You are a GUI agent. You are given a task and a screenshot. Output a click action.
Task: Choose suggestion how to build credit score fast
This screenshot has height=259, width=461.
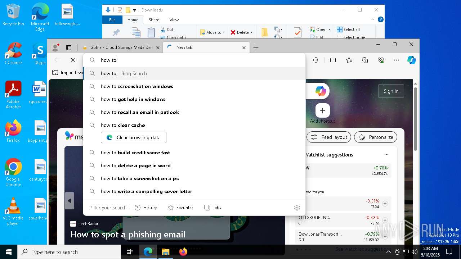pyautogui.click(x=194, y=153)
